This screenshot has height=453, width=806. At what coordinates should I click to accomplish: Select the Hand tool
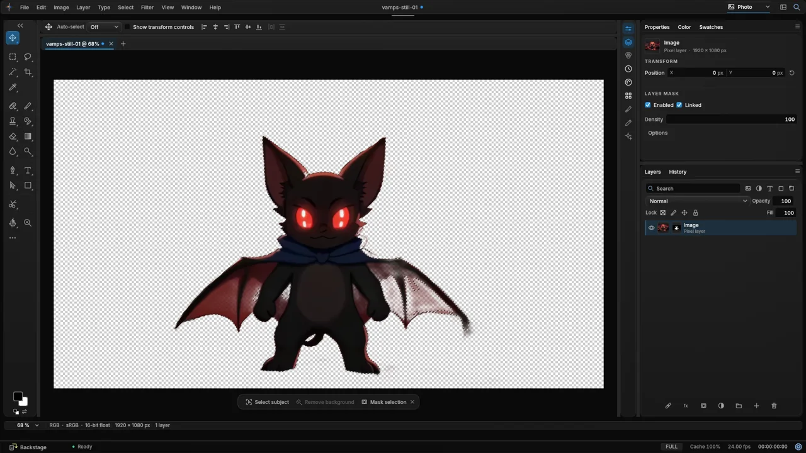[13, 223]
